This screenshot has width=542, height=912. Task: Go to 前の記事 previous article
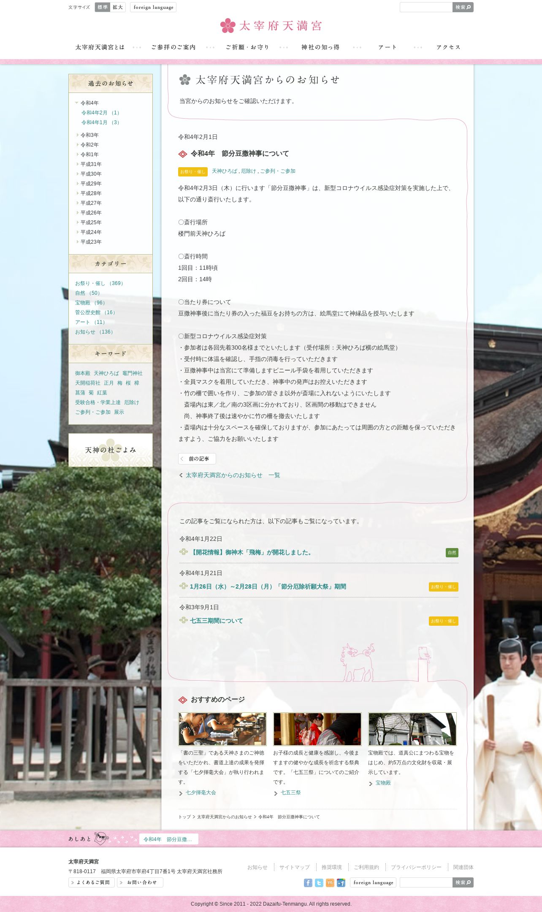pyautogui.click(x=197, y=459)
